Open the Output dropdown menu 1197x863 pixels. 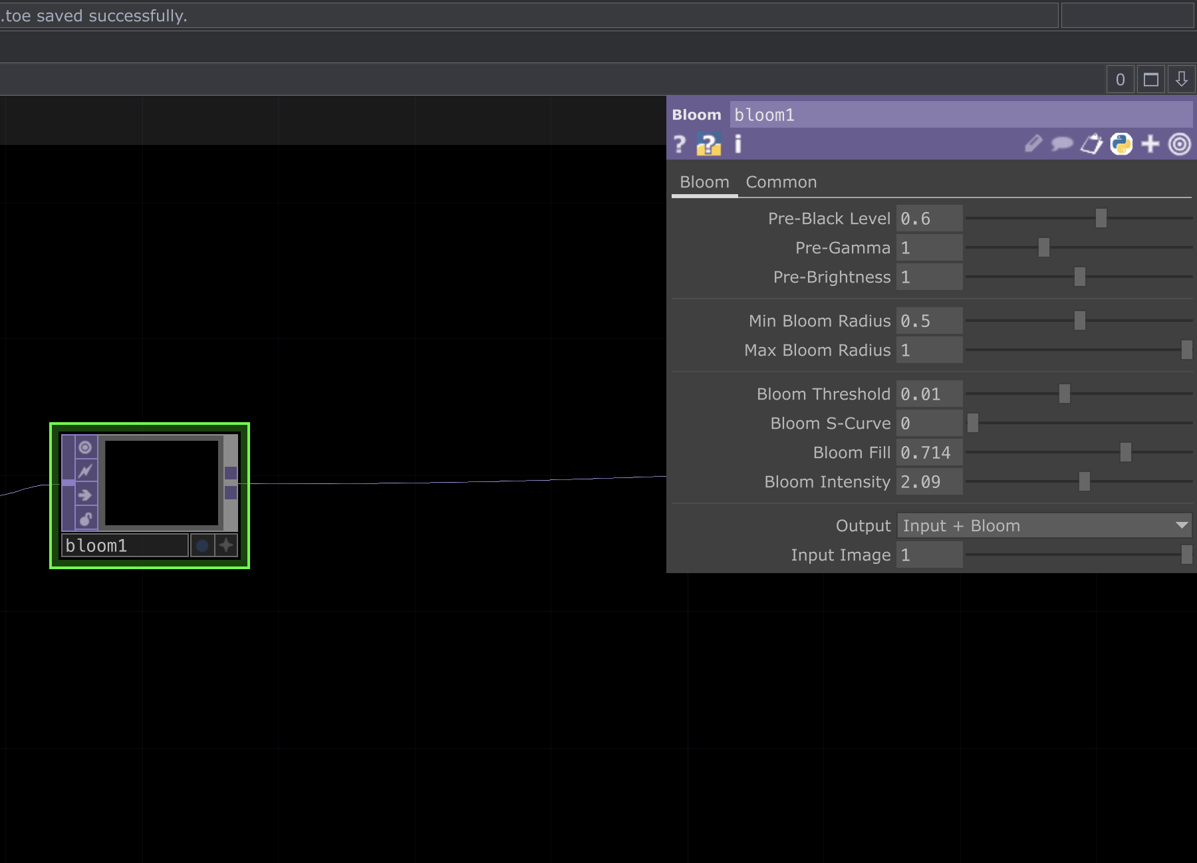(1043, 525)
